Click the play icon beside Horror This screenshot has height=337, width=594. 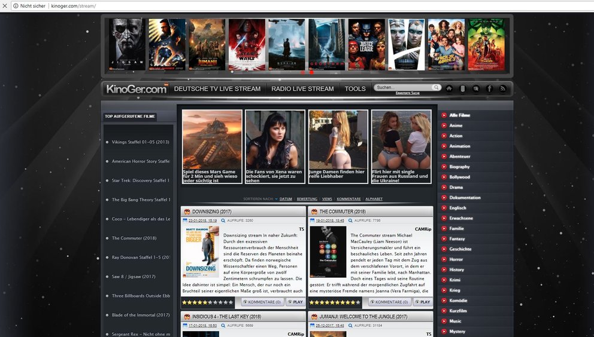pyautogui.click(x=444, y=259)
